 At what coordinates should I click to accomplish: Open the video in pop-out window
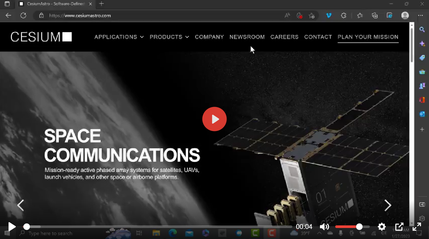pos(399,227)
